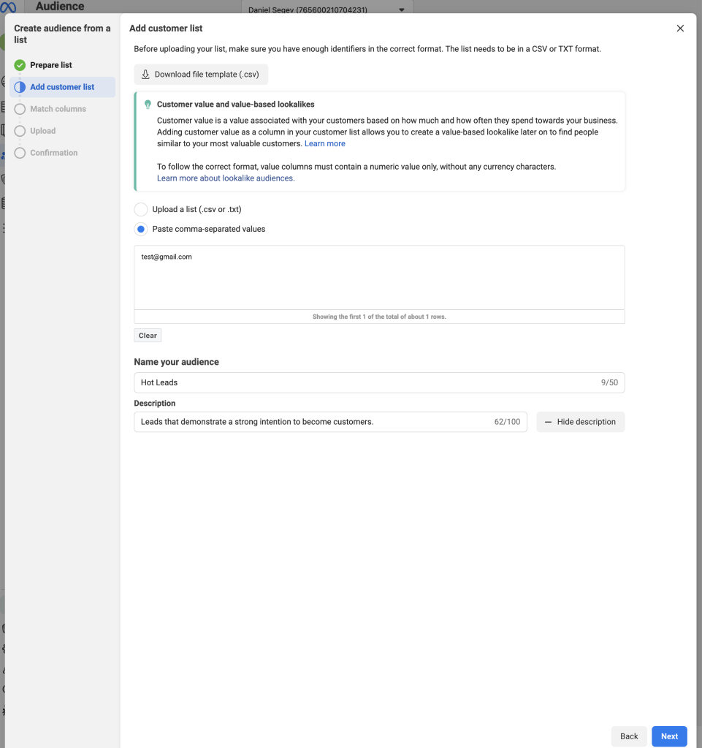Click the lightbulb tip icon in the info box

click(147, 104)
